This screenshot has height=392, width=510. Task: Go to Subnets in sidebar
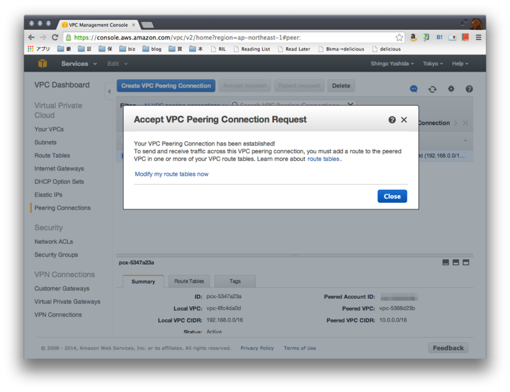45,142
